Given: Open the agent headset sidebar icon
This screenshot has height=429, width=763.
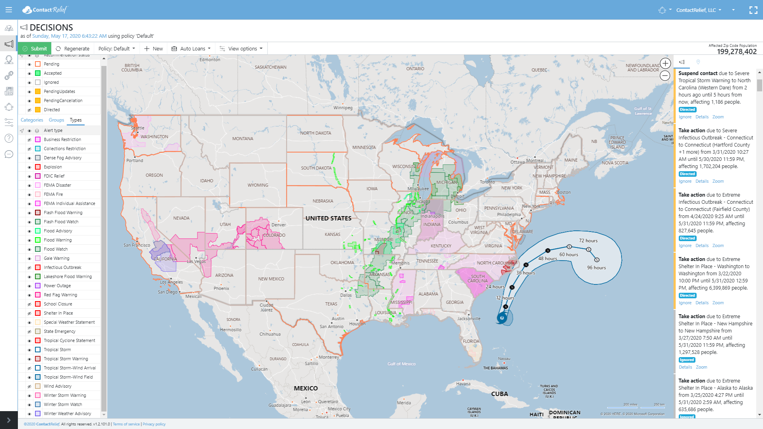Looking at the screenshot, I should click(x=9, y=60).
